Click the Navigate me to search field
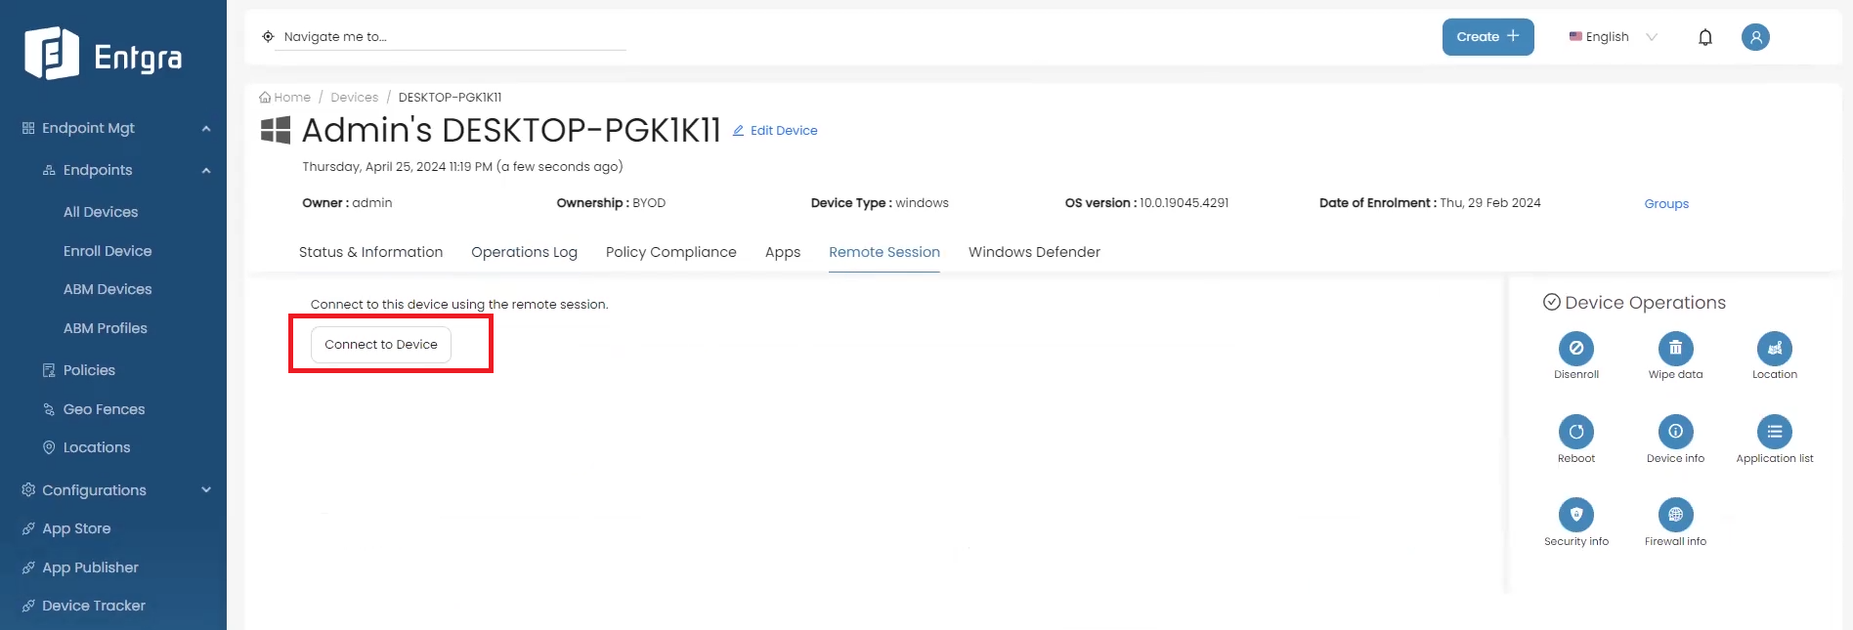Screen dimensions: 1853x630 [450, 37]
